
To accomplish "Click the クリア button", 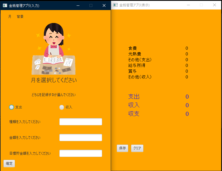I will [x=137, y=148].
